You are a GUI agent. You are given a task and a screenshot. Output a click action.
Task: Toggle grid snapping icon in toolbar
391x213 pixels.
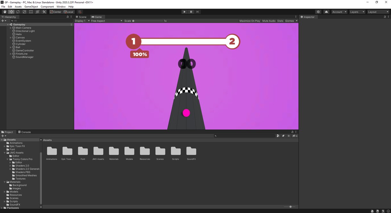(80, 12)
